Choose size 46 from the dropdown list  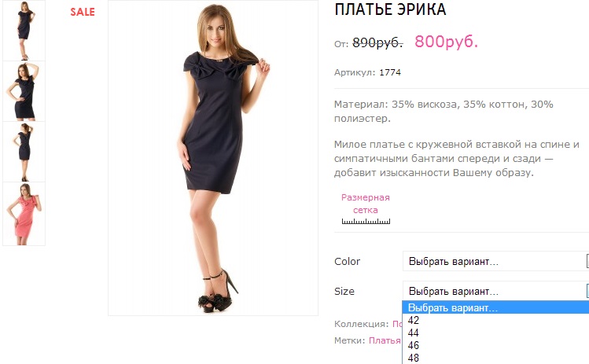[414, 345]
